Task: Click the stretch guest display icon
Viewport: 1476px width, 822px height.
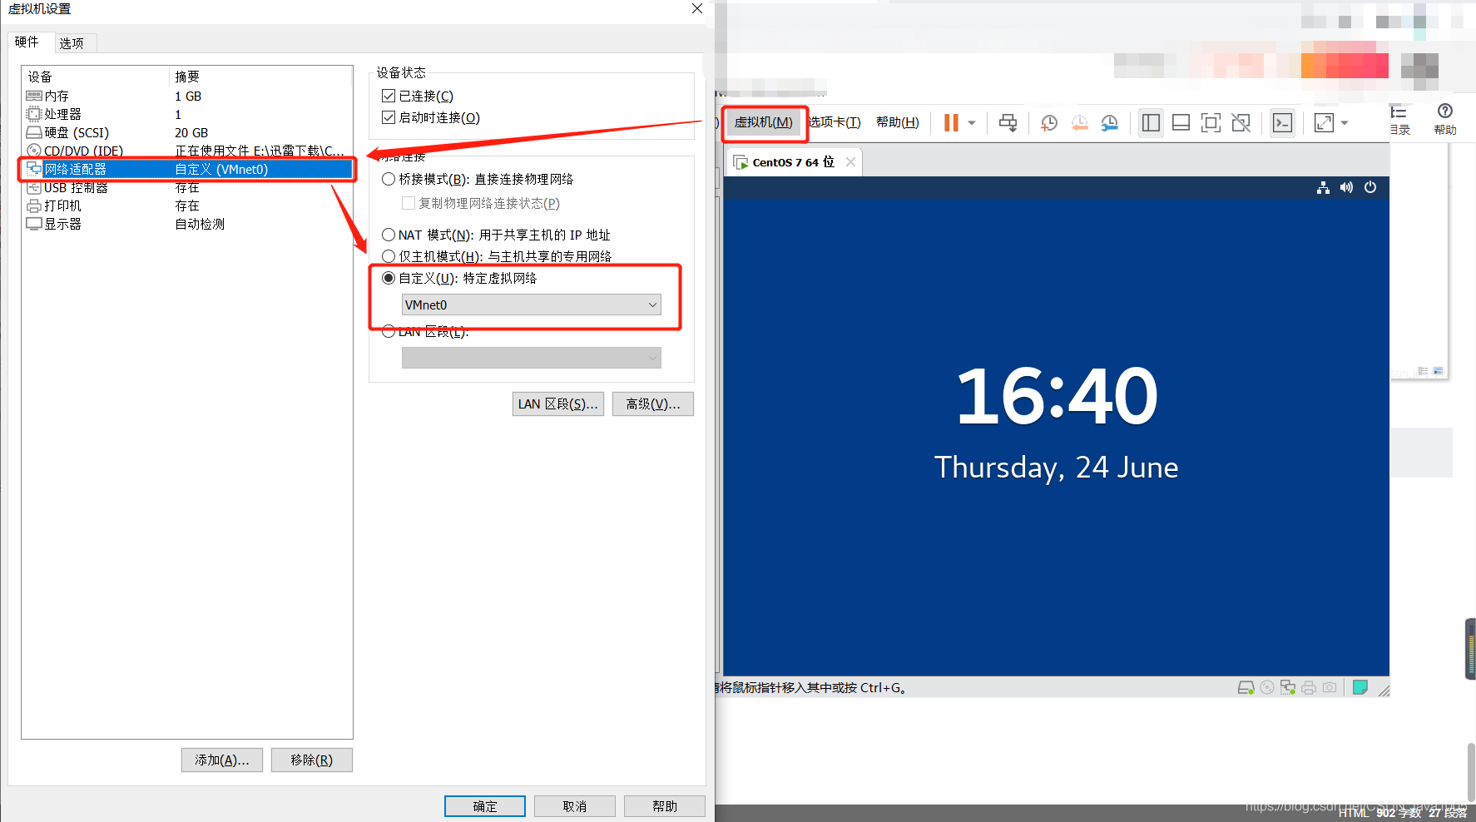Action: [x=1324, y=123]
